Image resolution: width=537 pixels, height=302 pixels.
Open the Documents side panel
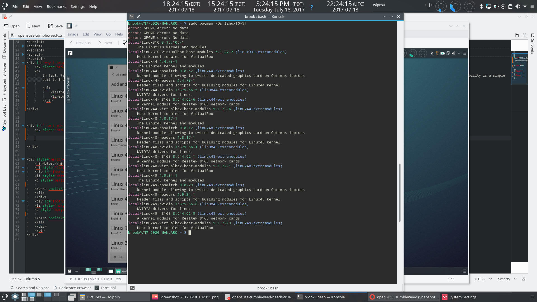[4, 46]
